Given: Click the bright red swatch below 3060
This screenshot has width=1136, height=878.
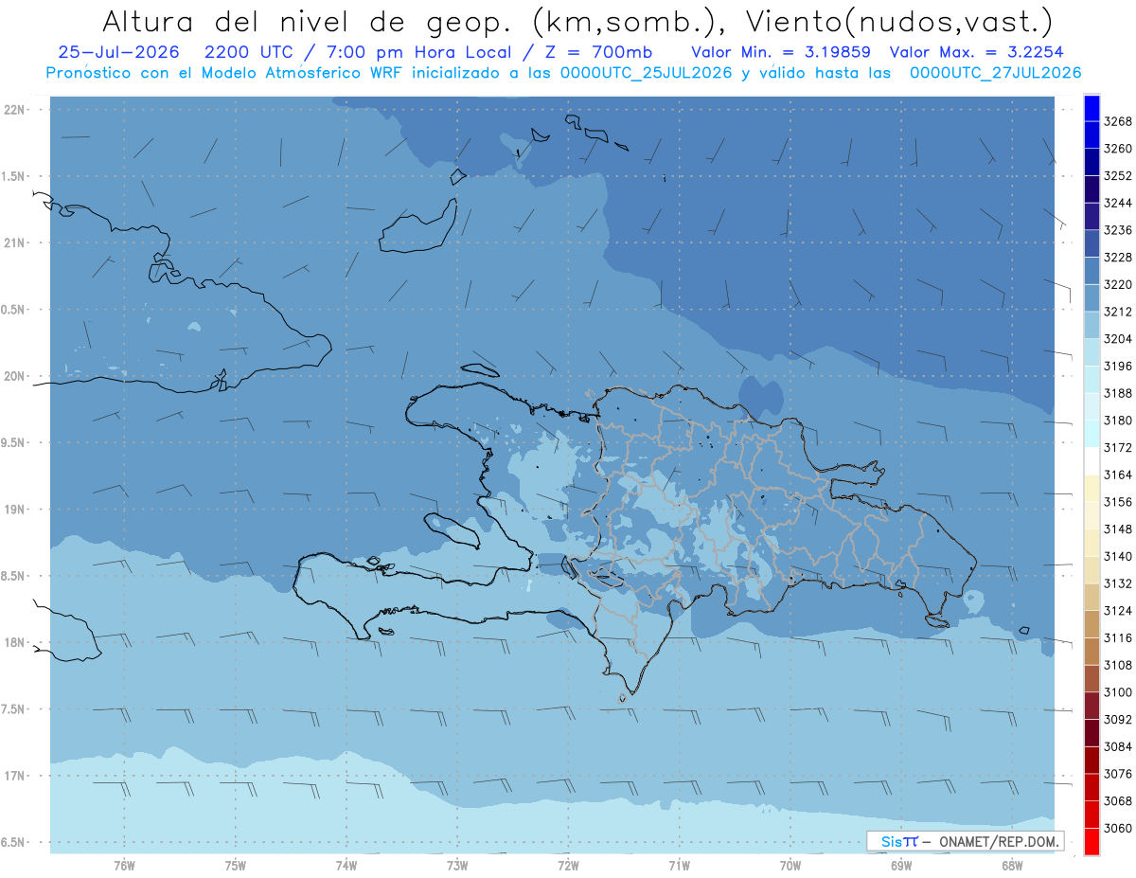Looking at the screenshot, I should tap(1092, 842).
